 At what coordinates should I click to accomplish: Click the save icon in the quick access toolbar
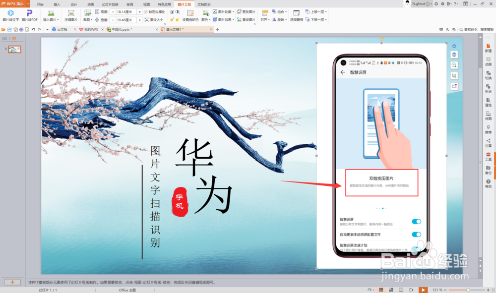pos(9,29)
